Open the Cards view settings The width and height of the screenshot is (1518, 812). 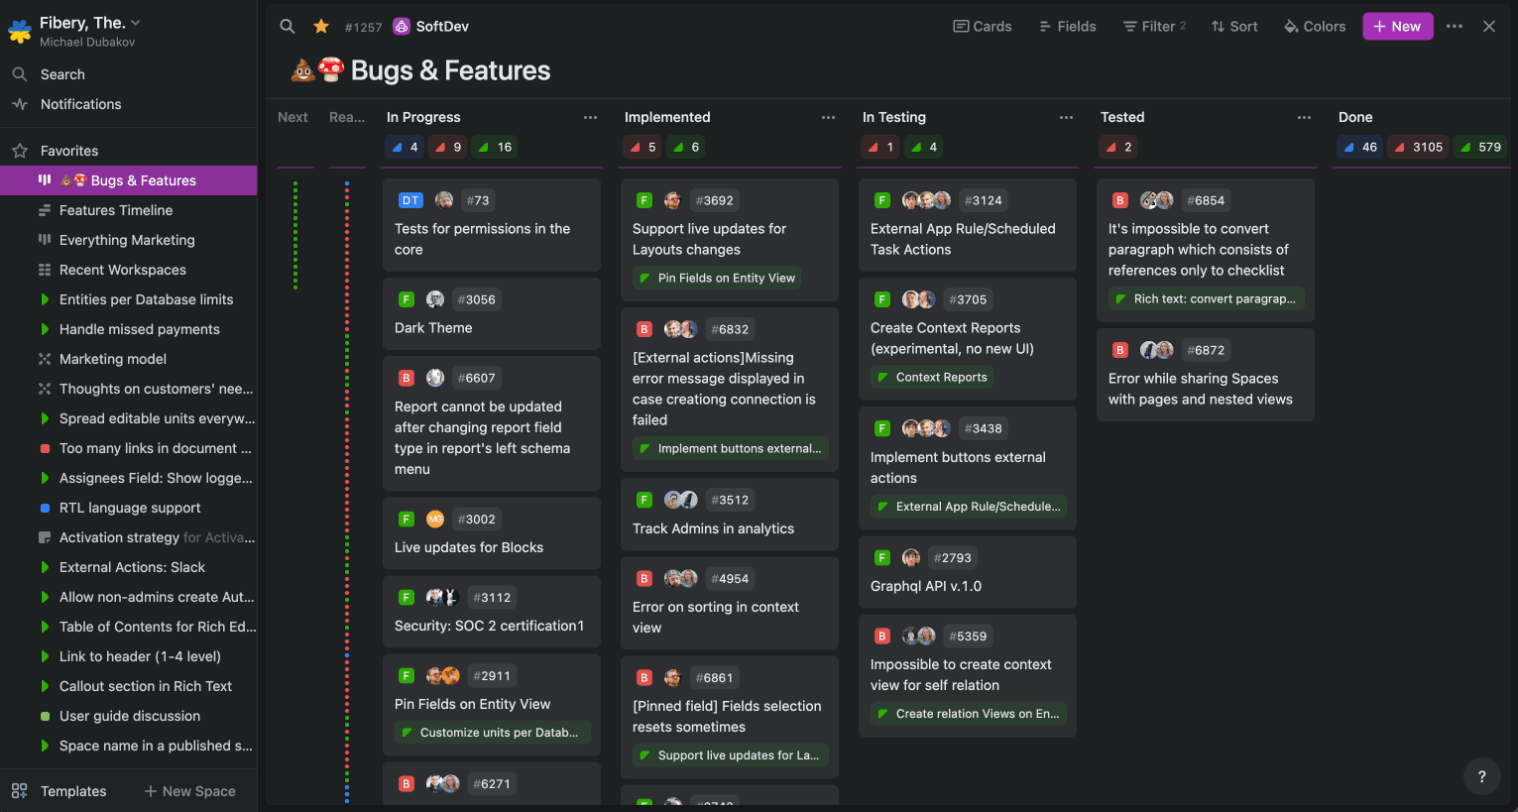982,27
